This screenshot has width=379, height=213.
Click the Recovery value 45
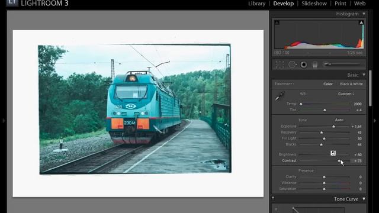(359, 133)
